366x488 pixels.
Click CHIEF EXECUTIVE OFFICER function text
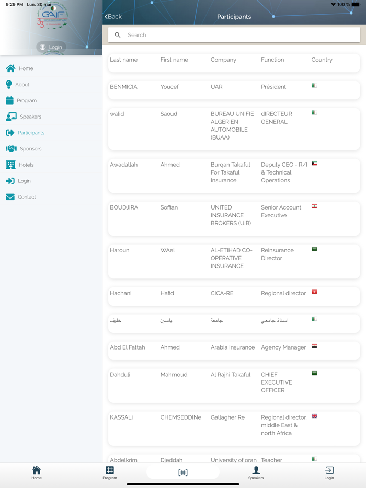point(277,382)
